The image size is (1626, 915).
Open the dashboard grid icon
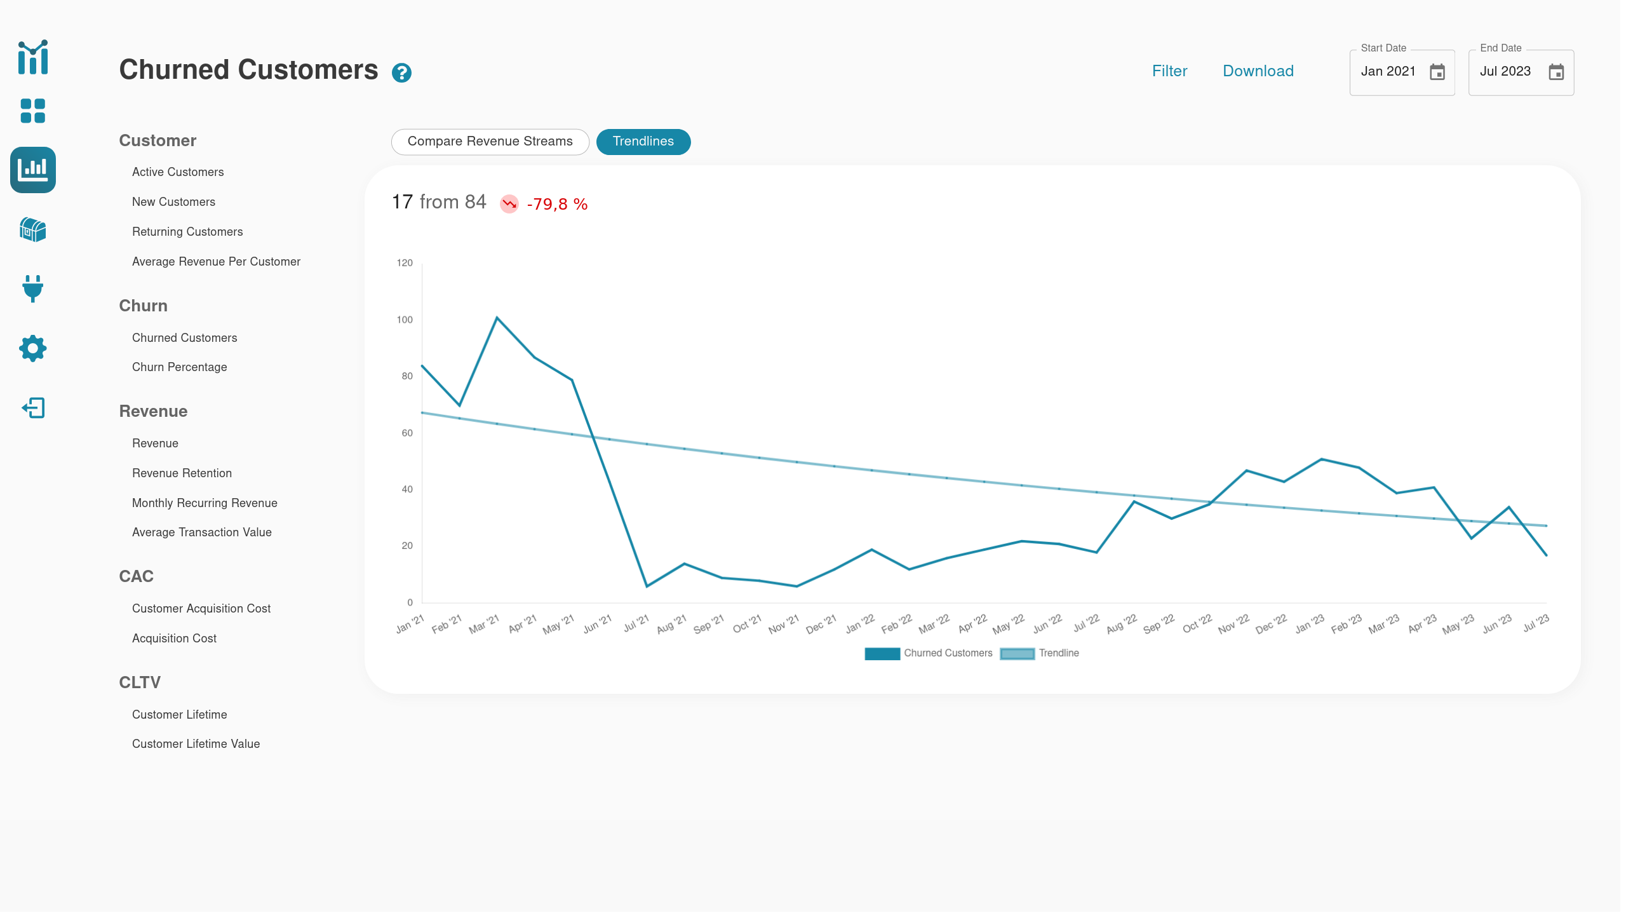32,111
